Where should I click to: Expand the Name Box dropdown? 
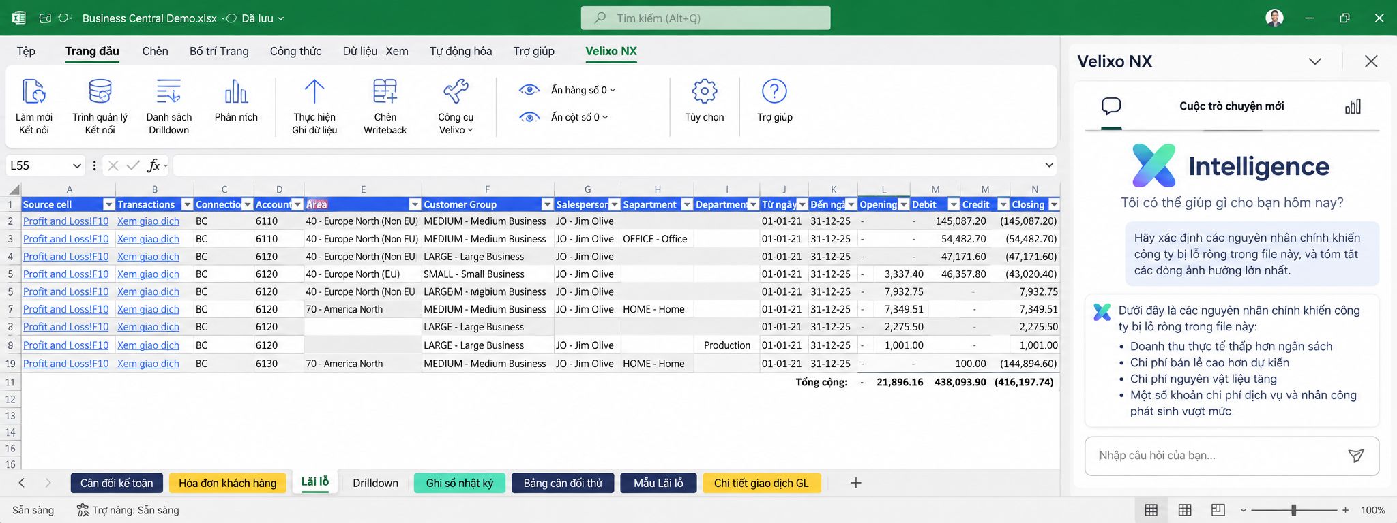click(76, 165)
